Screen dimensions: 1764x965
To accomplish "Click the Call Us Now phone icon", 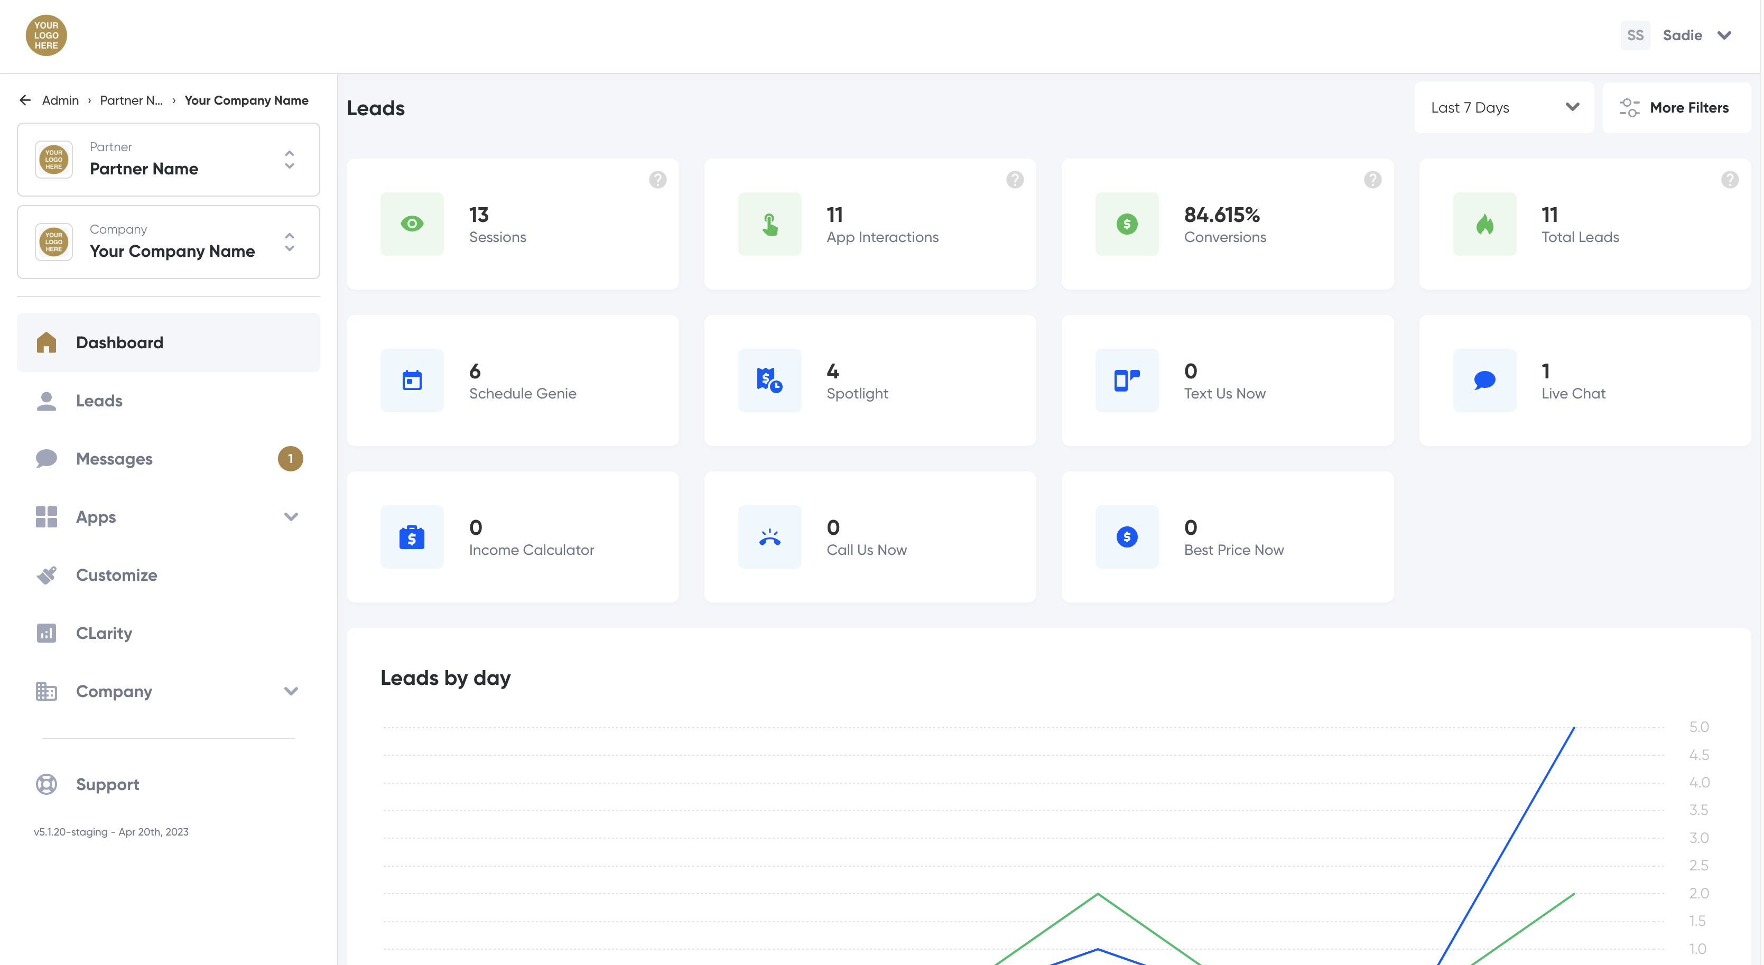I will 769,537.
